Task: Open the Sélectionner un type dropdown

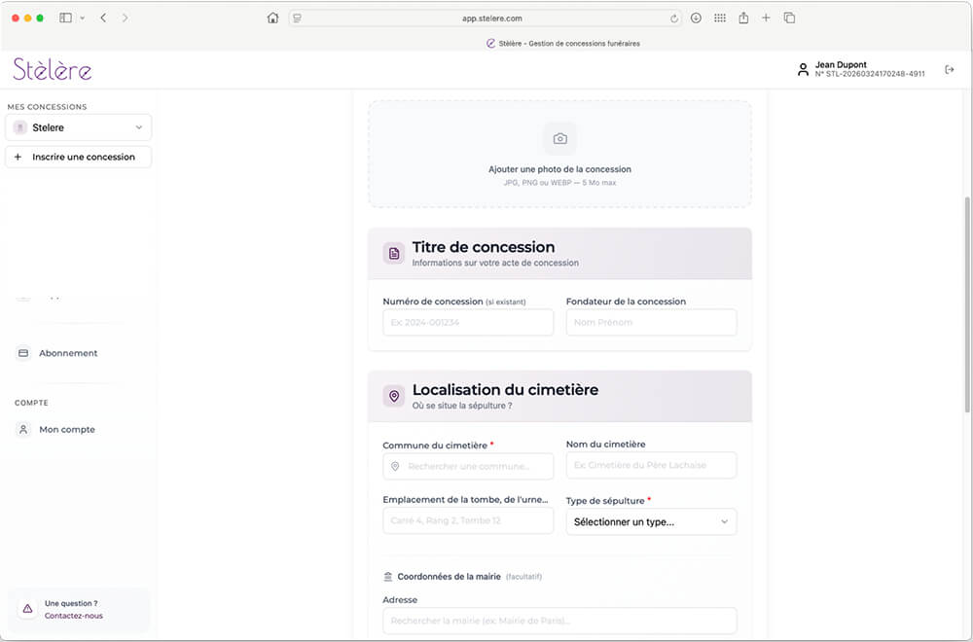Action: 652,522
